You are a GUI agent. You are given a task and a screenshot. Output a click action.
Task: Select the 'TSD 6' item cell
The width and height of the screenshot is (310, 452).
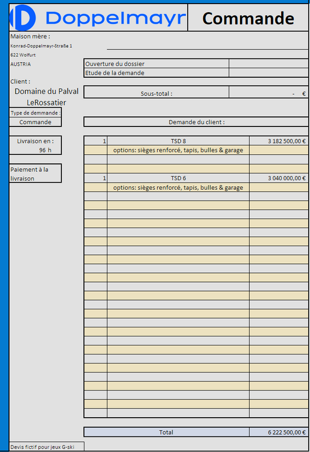coord(178,178)
